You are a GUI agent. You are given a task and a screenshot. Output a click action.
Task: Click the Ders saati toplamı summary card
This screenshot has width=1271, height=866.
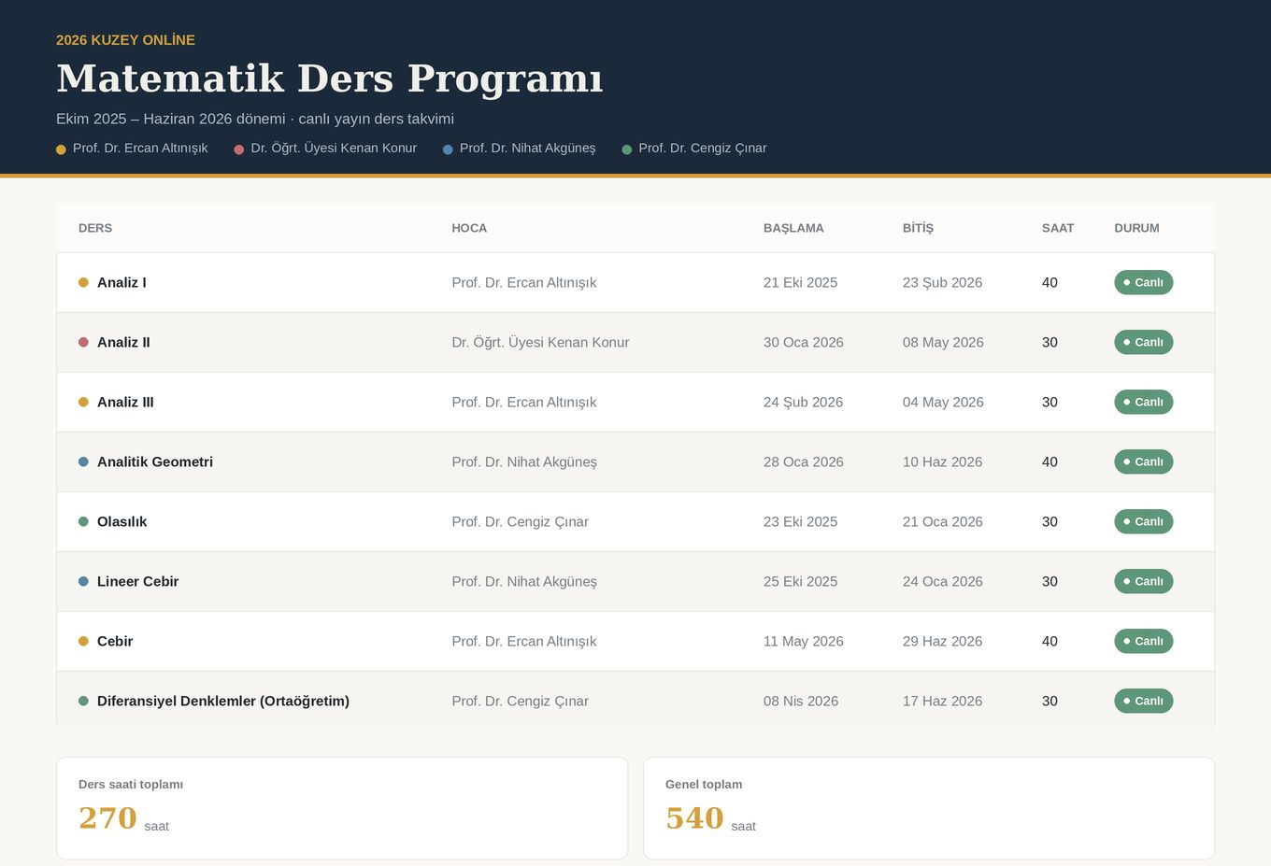tap(342, 808)
